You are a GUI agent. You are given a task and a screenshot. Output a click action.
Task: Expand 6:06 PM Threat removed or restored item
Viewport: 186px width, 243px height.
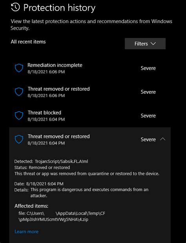click(x=90, y=92)
